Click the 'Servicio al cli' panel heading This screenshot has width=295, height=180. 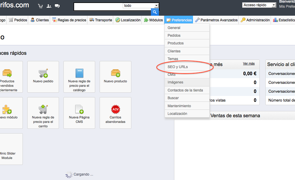281,65
